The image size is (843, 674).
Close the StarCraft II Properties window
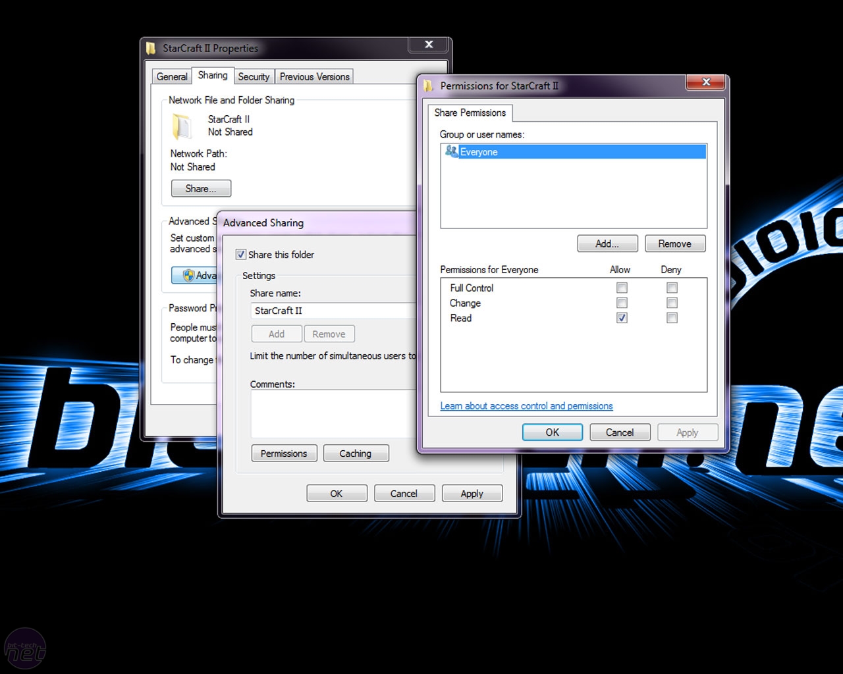(429, 44)
